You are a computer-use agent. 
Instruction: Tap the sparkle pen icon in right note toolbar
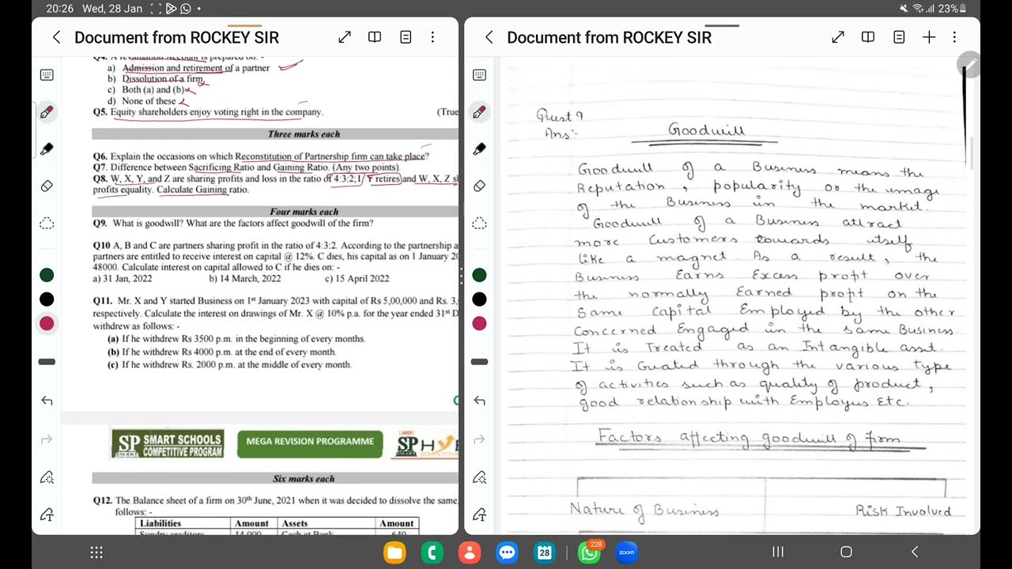[x=479, y=477]
